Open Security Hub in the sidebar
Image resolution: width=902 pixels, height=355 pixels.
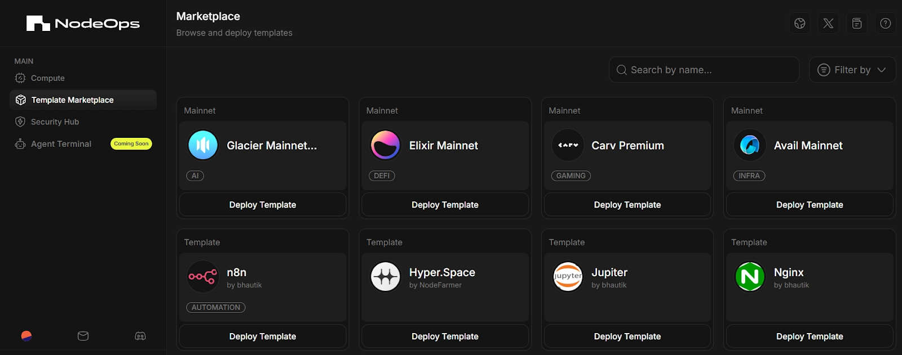click(x=83, y=122)
